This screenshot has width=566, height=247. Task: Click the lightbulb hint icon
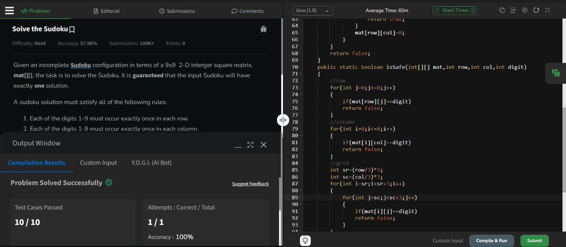pyautogui.click(x=306, y=240)
